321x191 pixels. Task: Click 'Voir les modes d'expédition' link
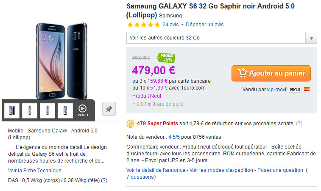221,170
